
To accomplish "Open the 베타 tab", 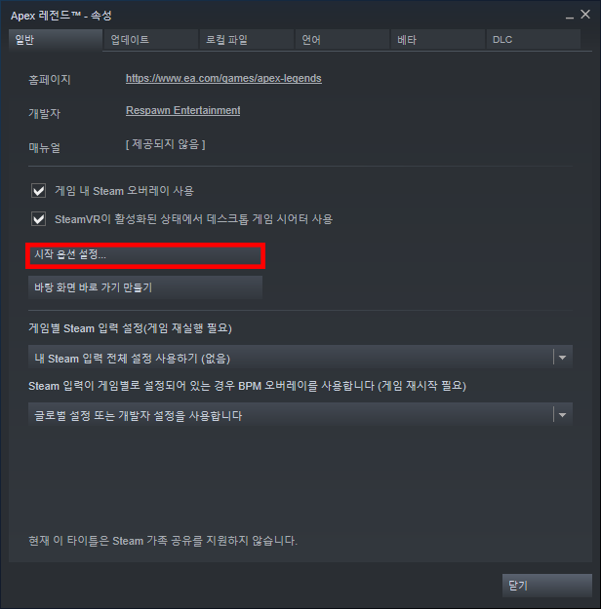I will (438, 40).
